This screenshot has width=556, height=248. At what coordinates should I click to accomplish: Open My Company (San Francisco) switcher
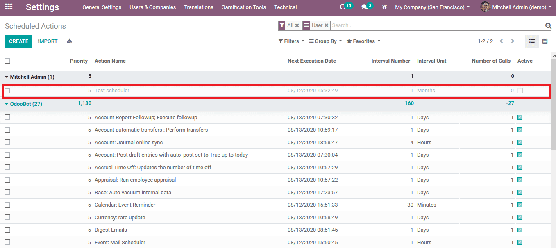(x=432, y=7)
